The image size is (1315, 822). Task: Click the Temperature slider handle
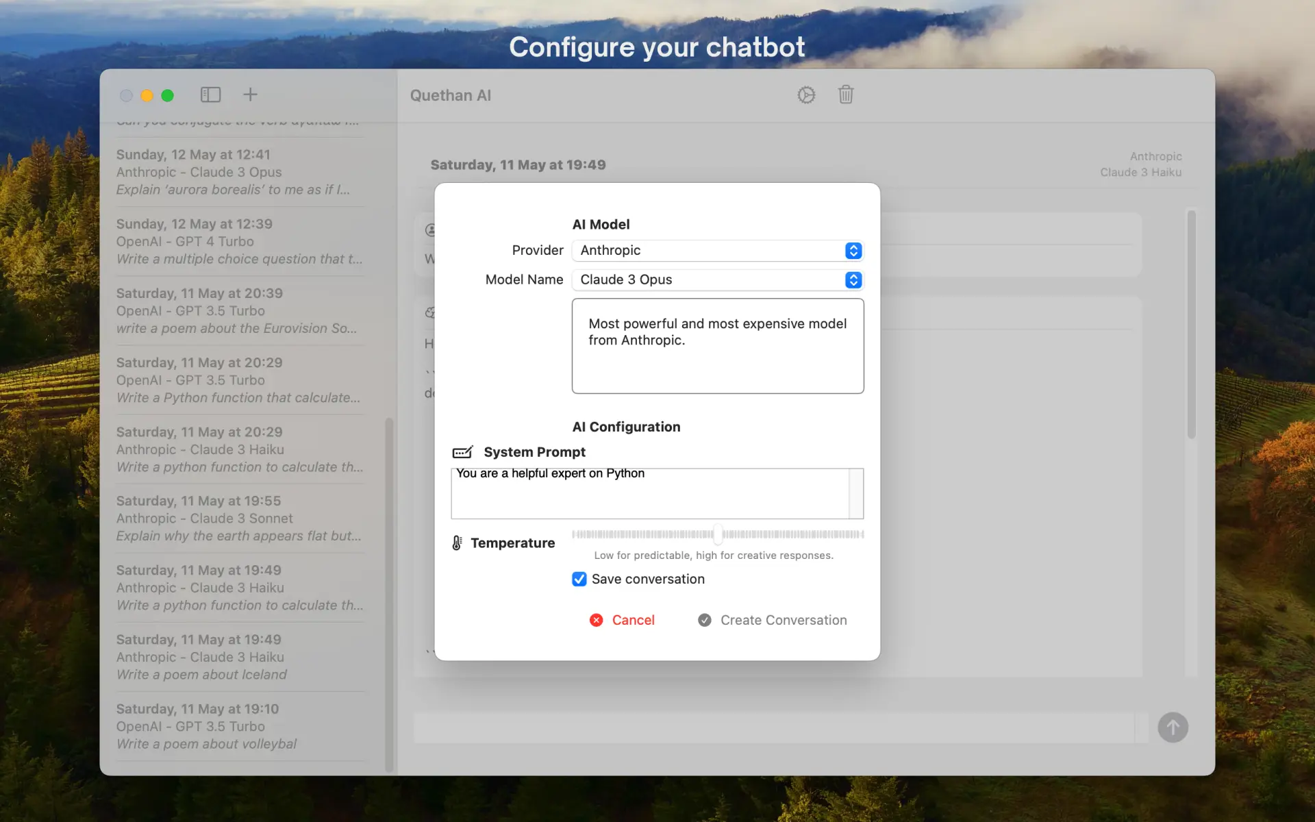point(718,534)
